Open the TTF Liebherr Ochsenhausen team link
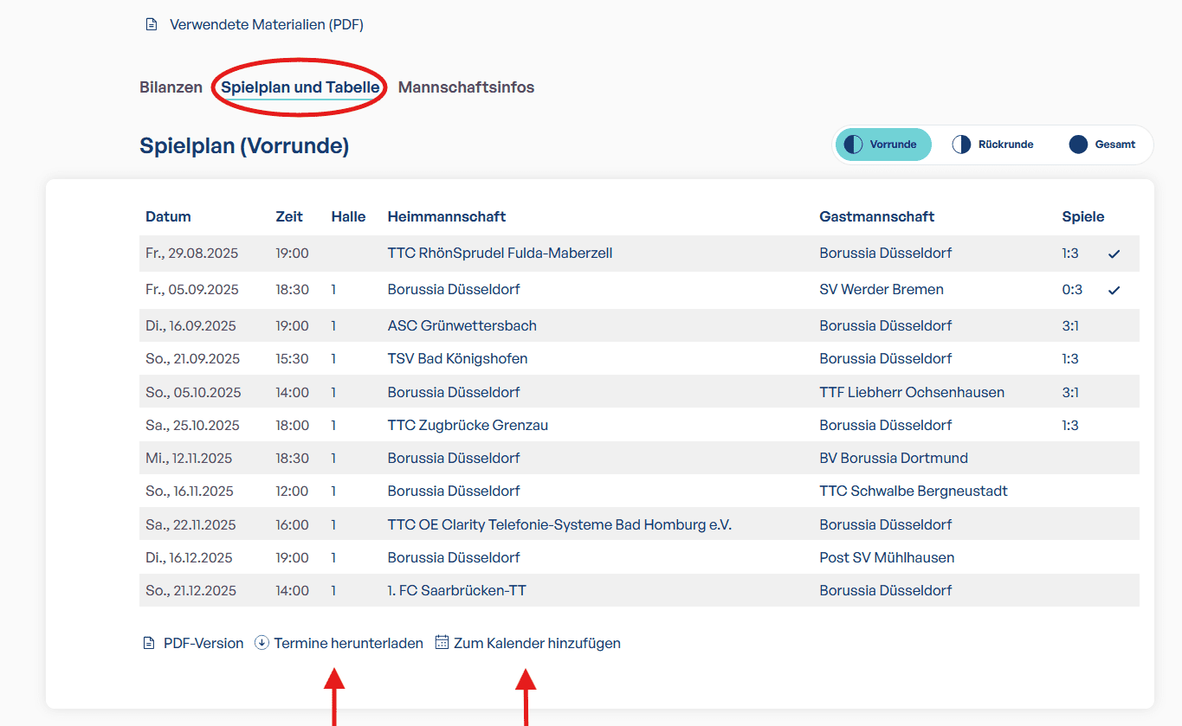The width and height of the screenshot is (1182, 726). tap(912, 393)
